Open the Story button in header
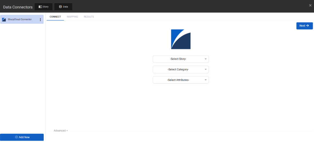314x142 pixels. tap(43, 7)
